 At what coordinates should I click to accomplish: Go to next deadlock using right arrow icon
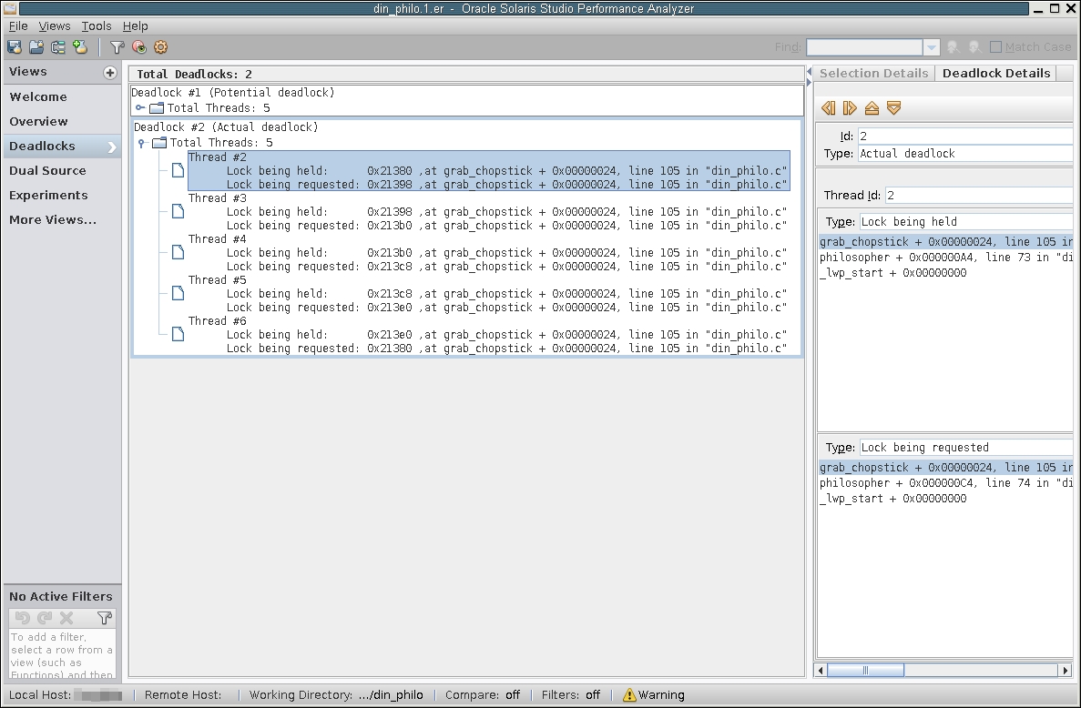pos(850,108)
